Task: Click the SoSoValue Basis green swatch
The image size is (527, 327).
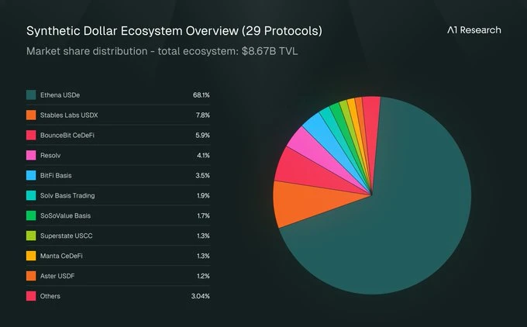Action: tap(31, 215)
